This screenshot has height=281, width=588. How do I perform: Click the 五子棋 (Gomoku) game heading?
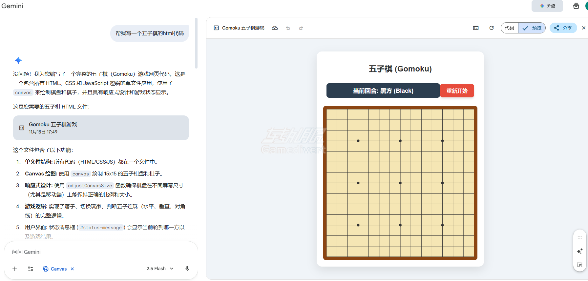click(x=400, y=69)
